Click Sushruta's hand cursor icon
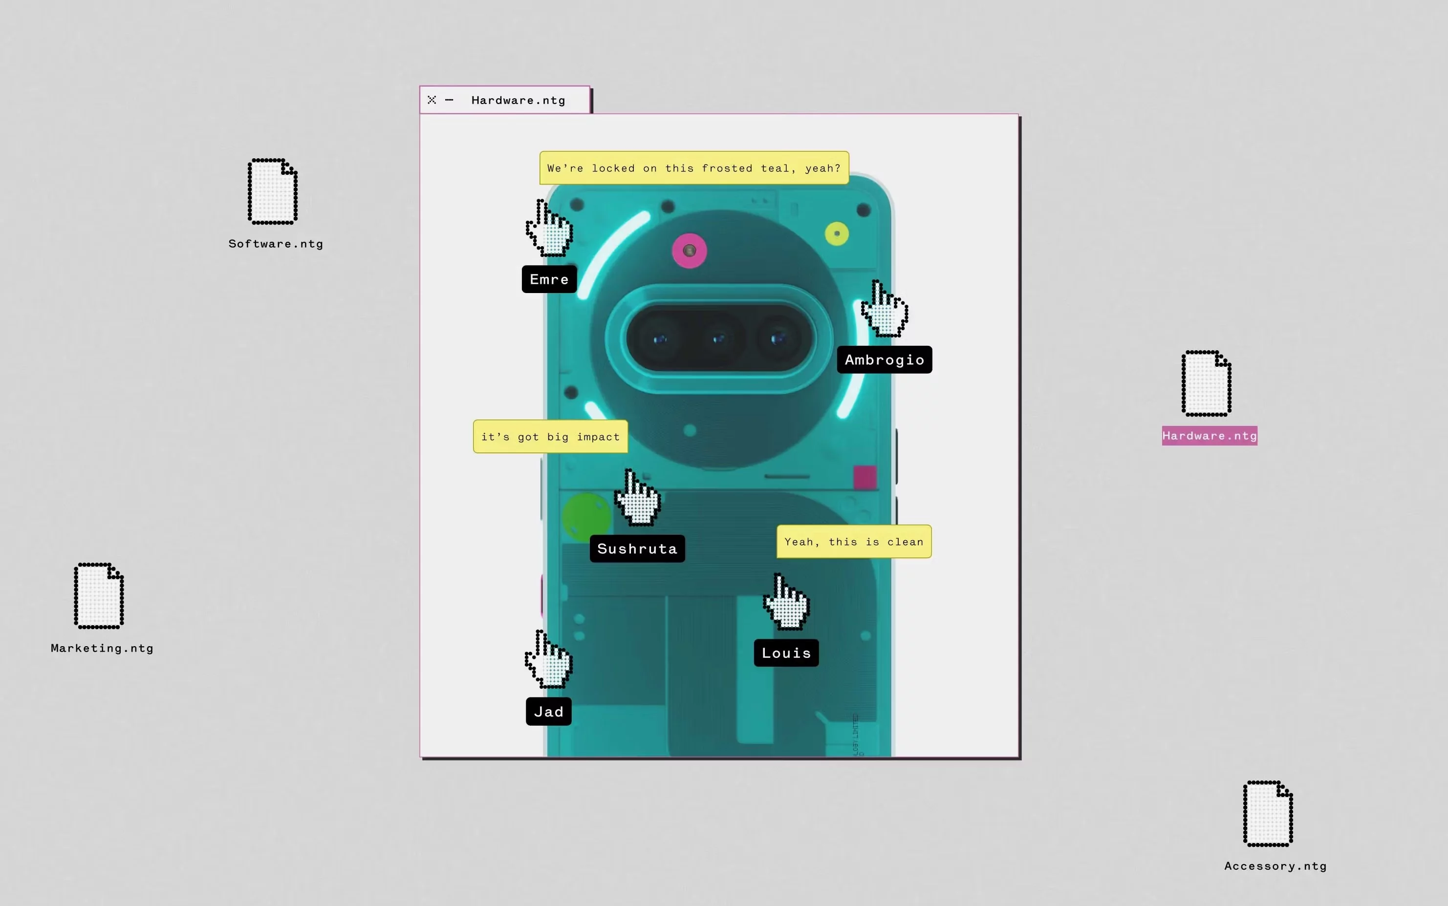The height and width of the screenshot is (906, 1448). click(x=639, y=500)
